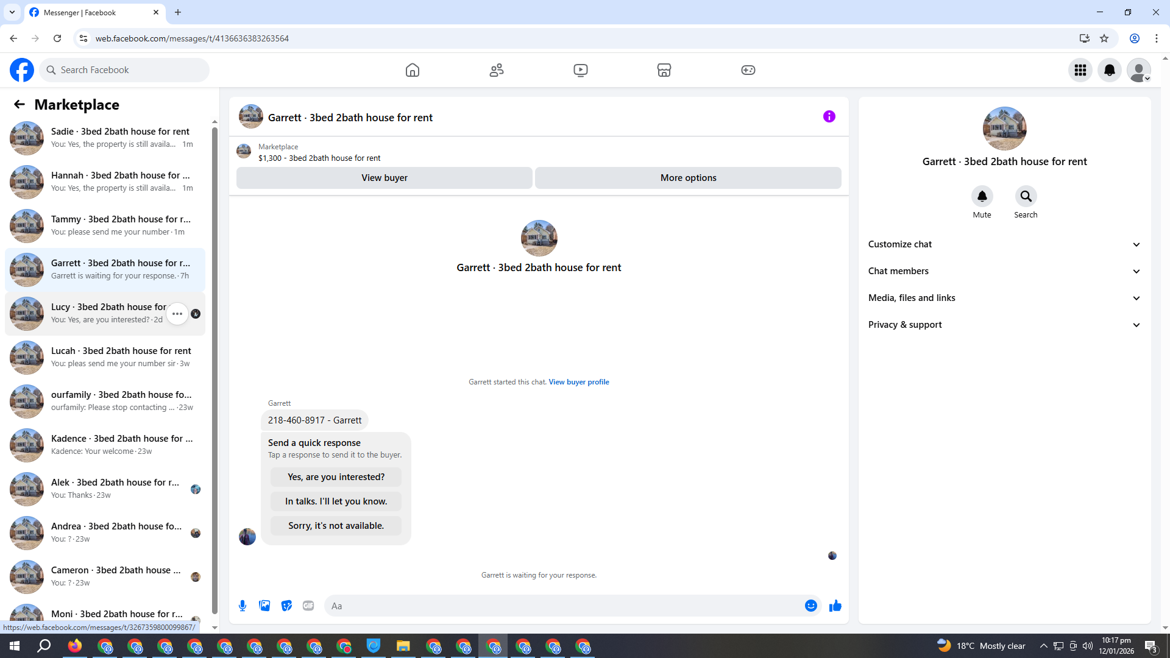Click the voice clip microphone icon
The image size is (1170, 658).
pyautogui.click(x=243, y=606)
